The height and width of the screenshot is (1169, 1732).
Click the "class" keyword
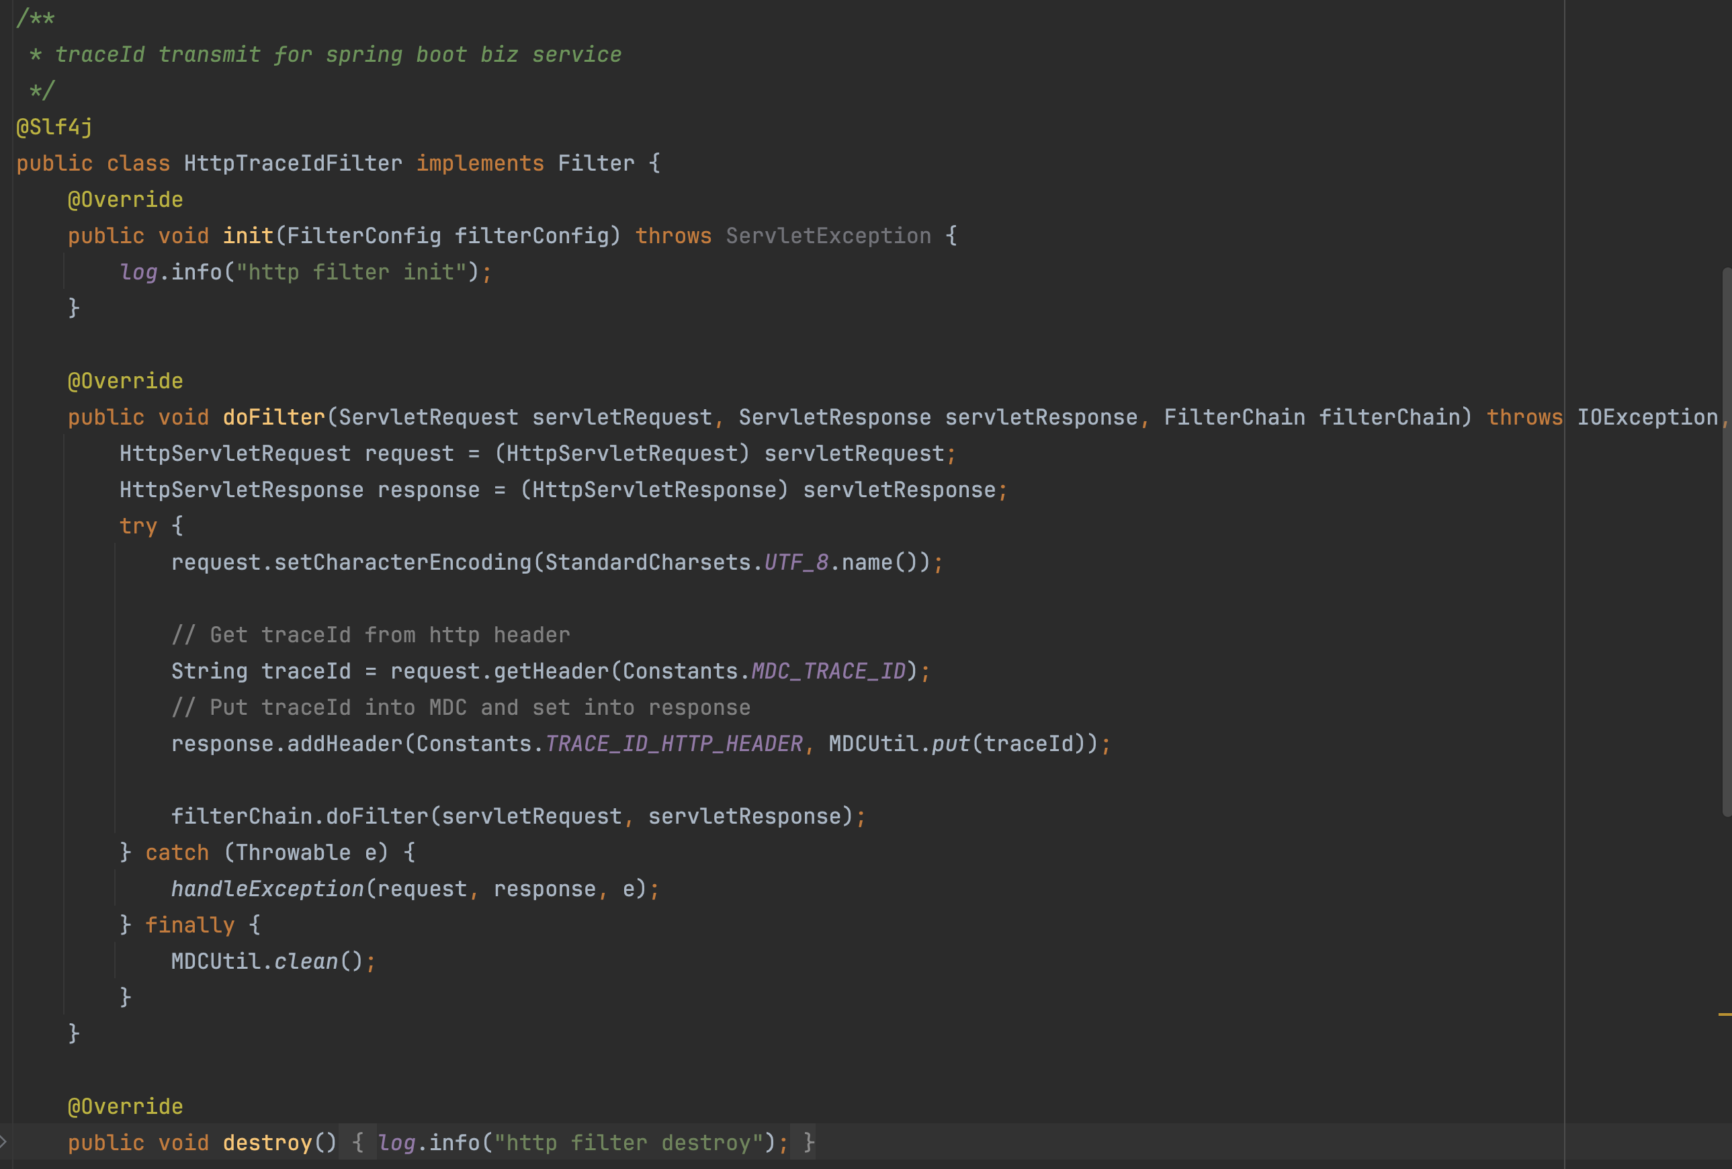pos(138,163)
